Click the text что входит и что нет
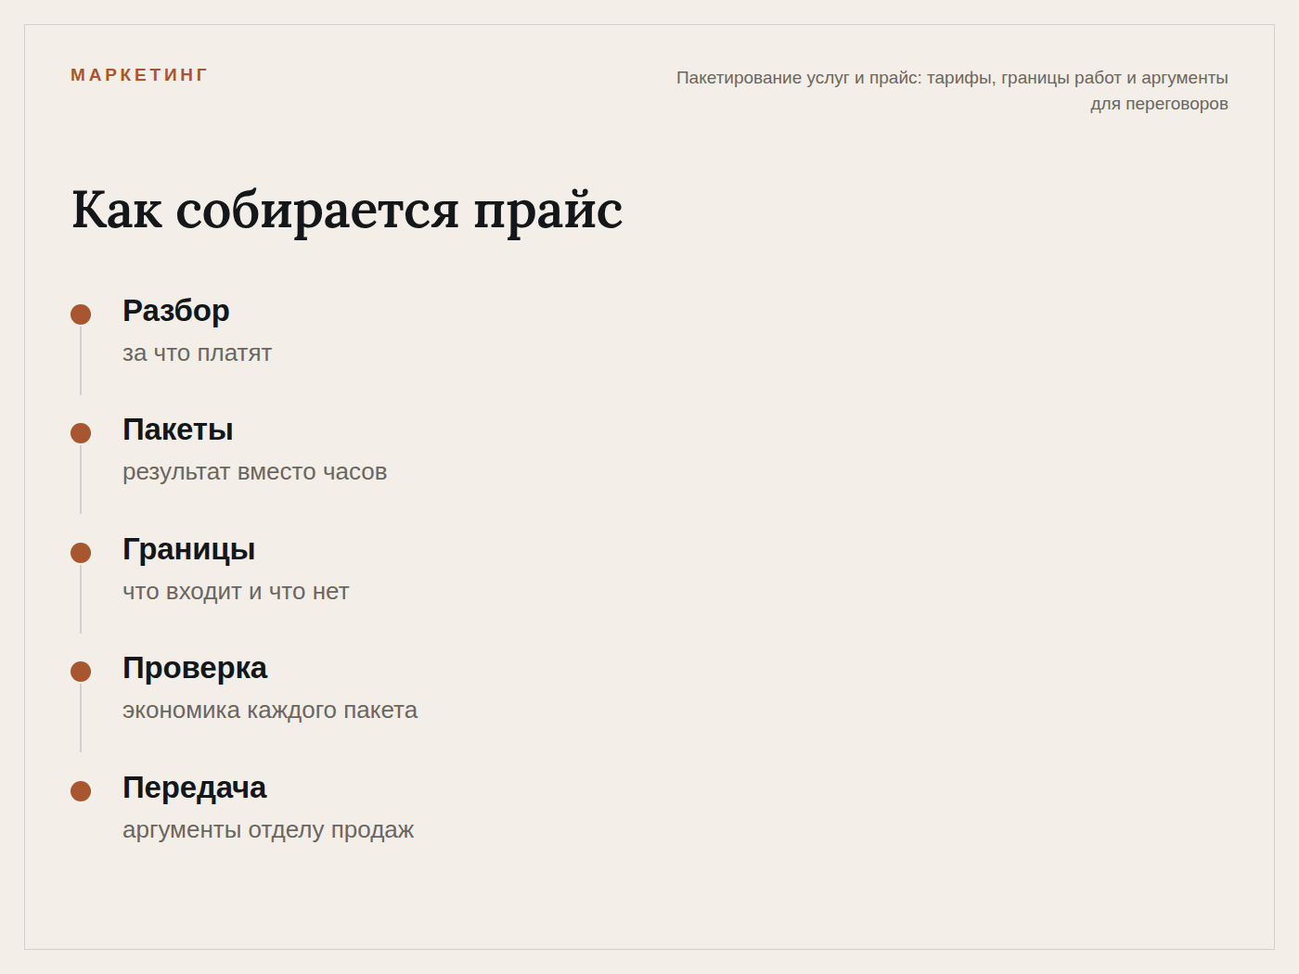This screenshot has width=1299, height=974. pyautogui.click(x=236, y=592)
